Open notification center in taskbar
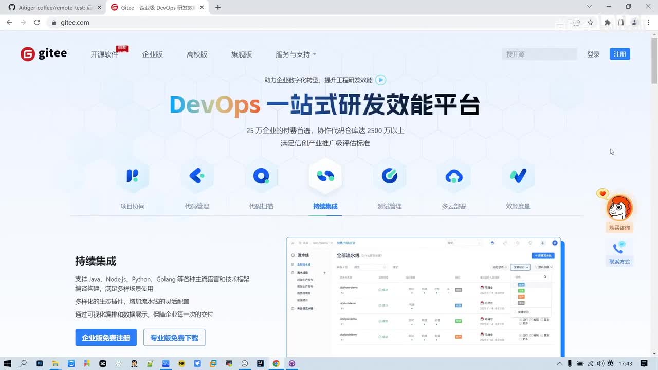The height and width of the screenshot is (370, 658). 644,363
